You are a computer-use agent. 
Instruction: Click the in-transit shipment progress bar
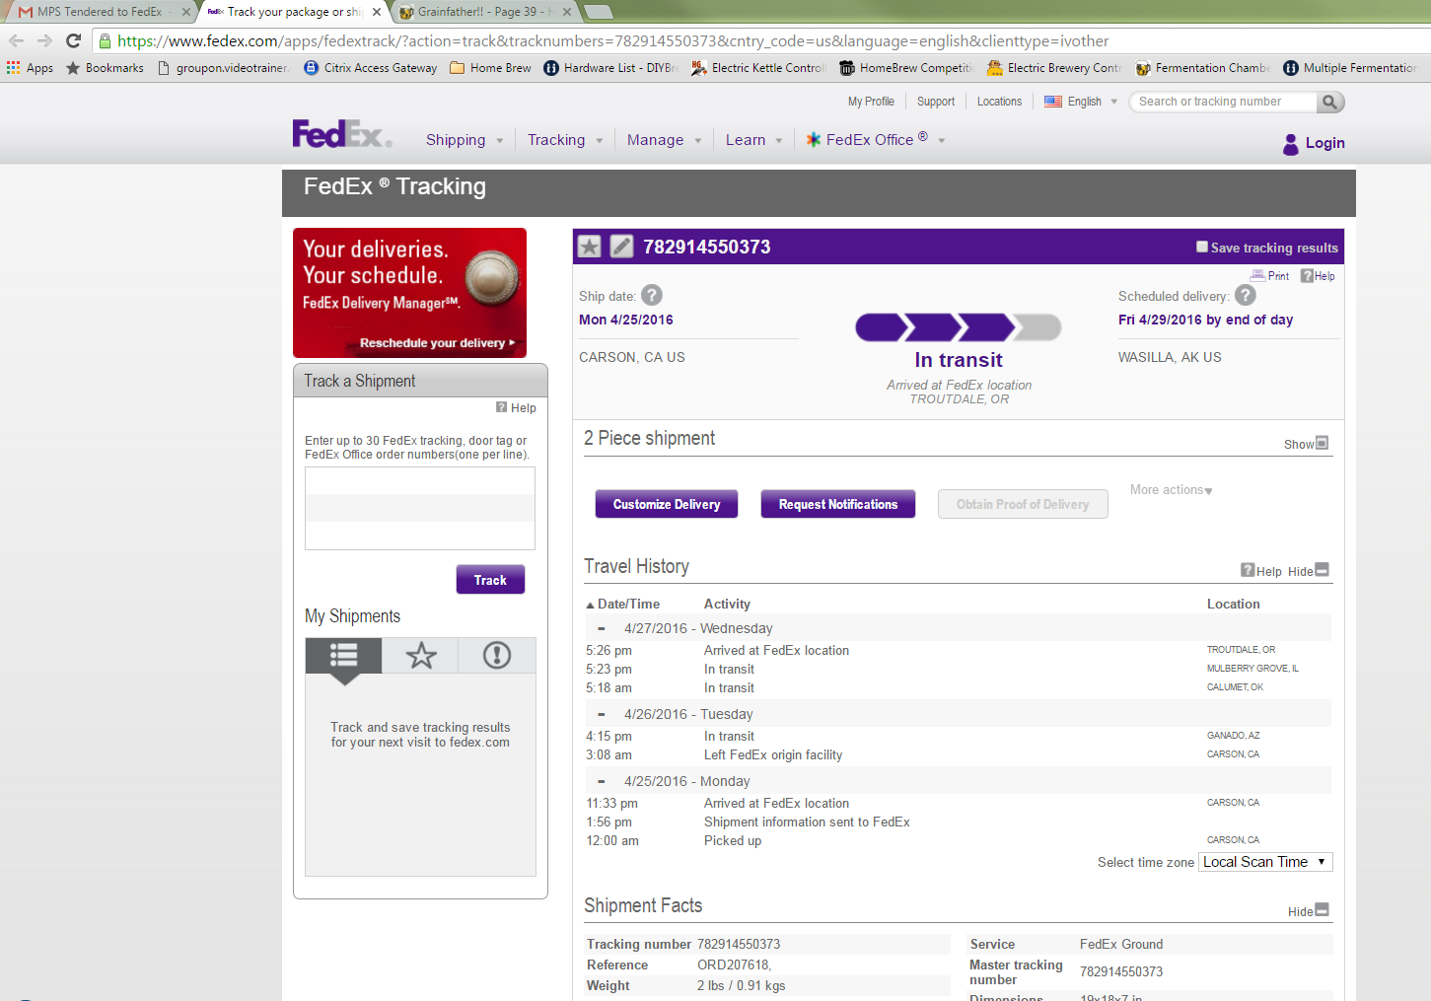(x=958, y=327)
